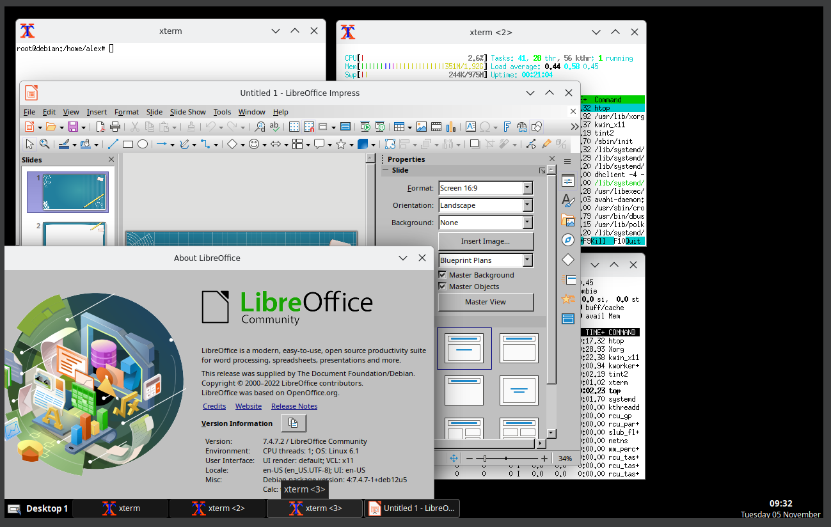This screenshot has height=527, width=831.
Task: Open the slide Format dropdown
Action: (528, 188)
